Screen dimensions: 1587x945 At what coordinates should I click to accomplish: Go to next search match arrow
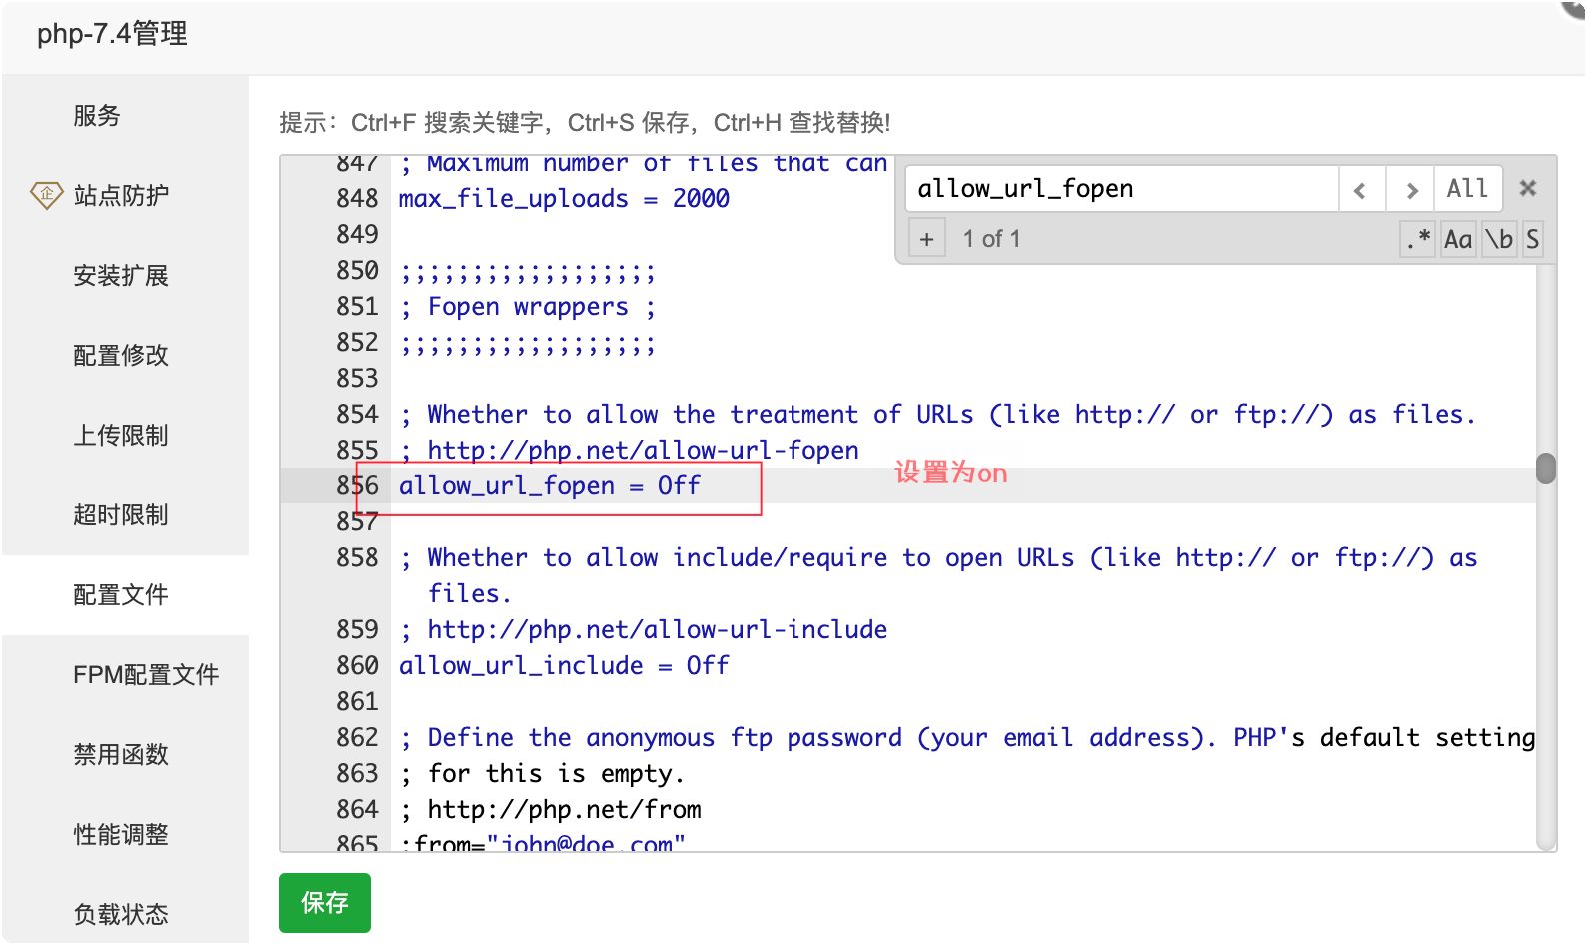1410,189
